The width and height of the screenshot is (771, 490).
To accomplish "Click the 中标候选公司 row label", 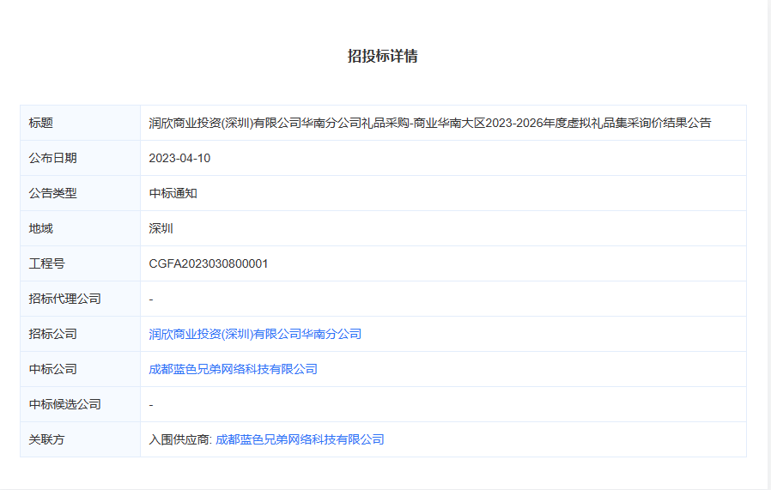I will point(65,404).
